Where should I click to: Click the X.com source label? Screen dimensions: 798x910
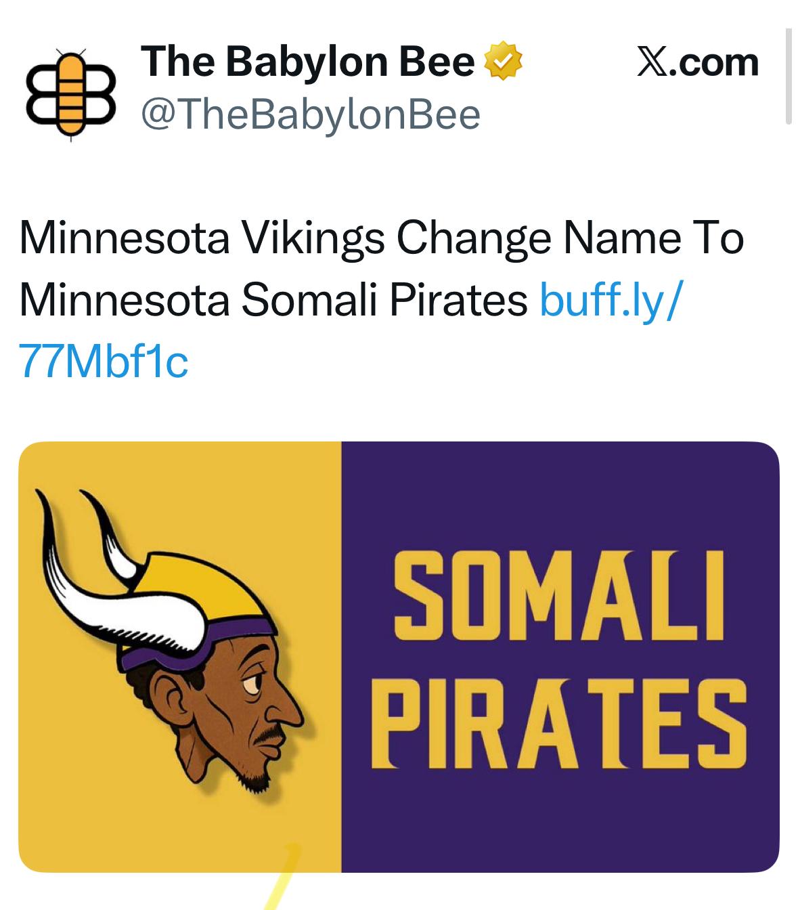(698, 62)
